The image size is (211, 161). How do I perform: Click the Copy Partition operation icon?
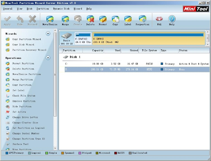click(x=8, y=85)
